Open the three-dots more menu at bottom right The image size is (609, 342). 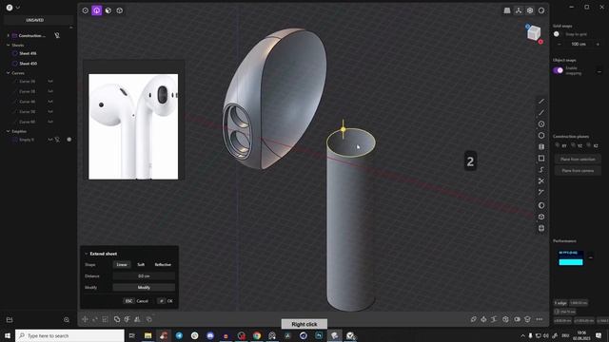click(x=540, y=319)
